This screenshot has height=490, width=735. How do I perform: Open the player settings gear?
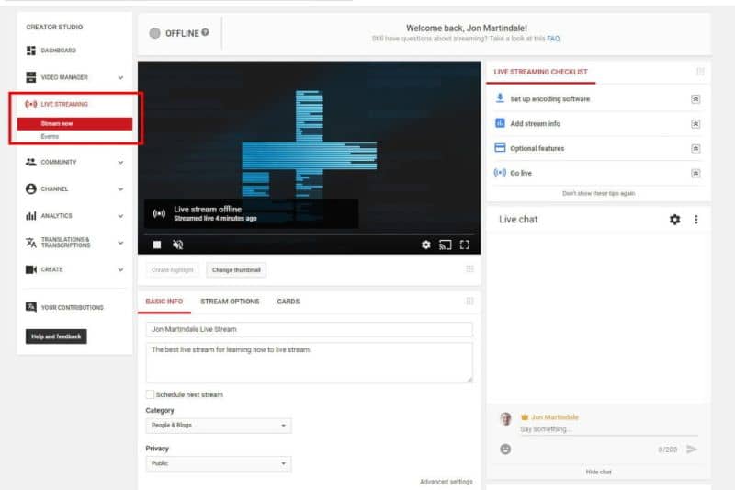point(425,245)
